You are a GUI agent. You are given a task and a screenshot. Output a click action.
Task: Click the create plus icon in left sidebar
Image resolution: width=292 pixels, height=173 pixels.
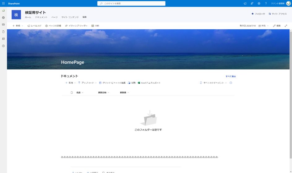point(3,46)
